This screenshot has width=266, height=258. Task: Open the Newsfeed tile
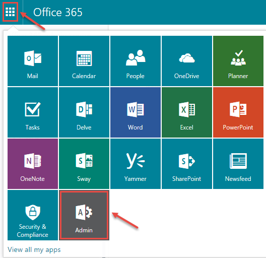(238, 164)
